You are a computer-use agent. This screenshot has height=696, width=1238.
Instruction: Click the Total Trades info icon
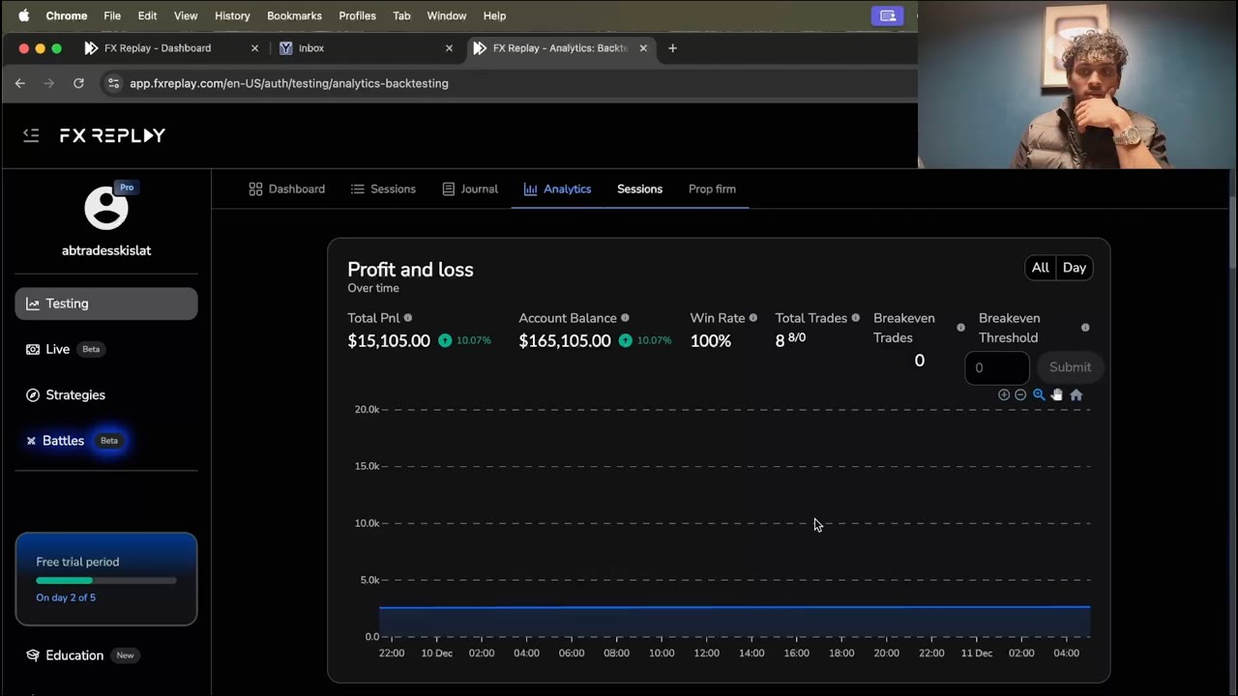(x=856, y=318)
